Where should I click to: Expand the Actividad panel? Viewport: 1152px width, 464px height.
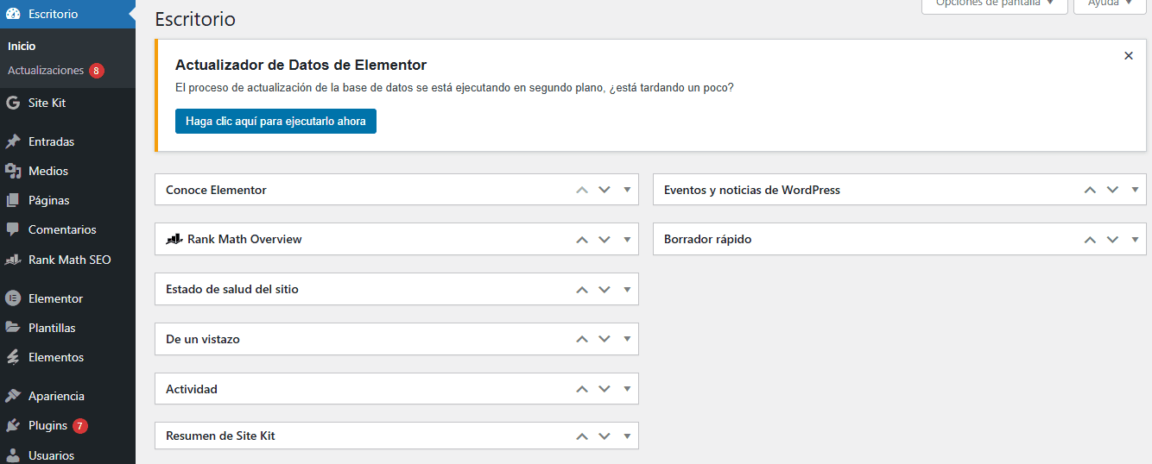(x=627, y=390)
